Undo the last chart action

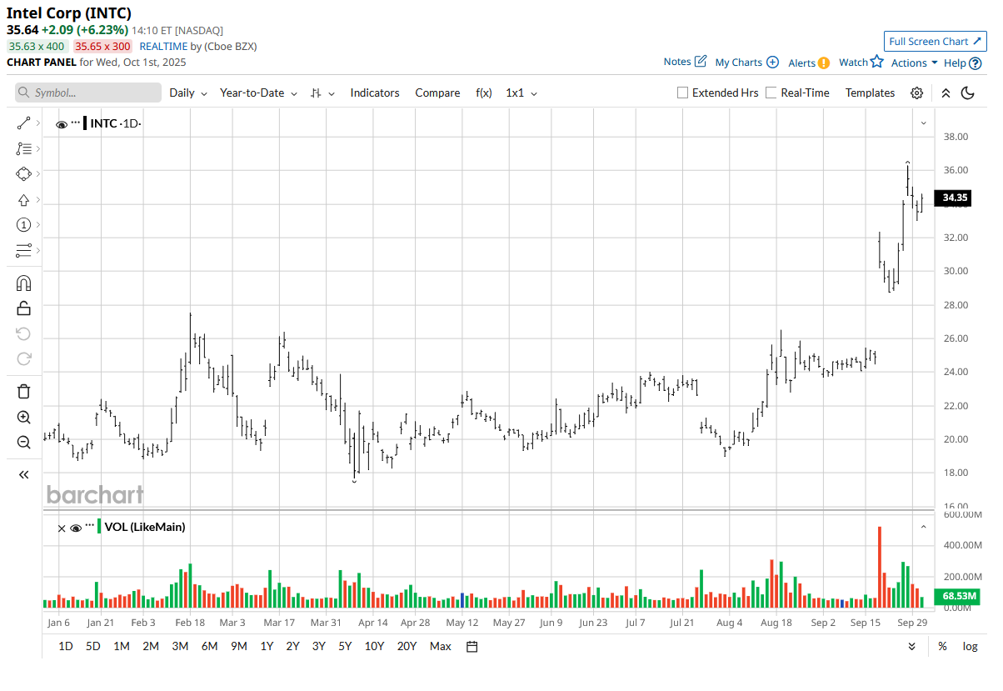tap(23, 334)
